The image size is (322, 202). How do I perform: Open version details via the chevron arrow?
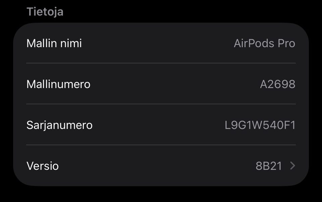(x=292, y=165)
